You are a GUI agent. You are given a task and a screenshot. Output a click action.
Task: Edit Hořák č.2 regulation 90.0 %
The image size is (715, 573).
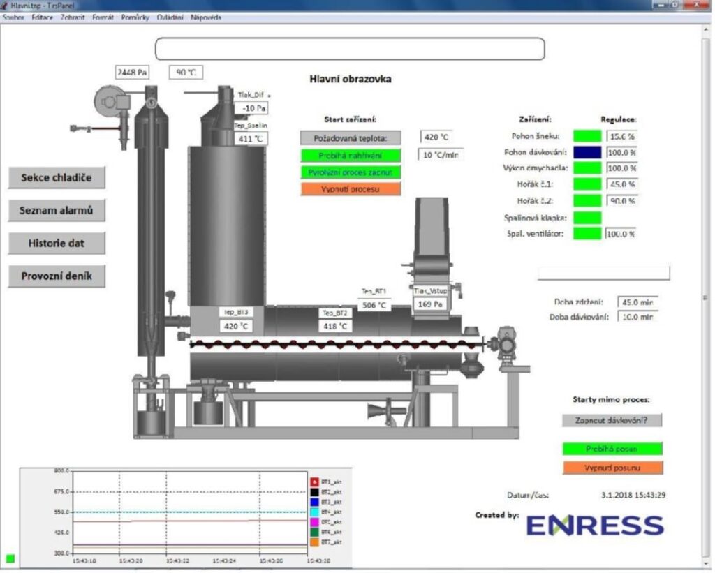(x=621, y=200)
